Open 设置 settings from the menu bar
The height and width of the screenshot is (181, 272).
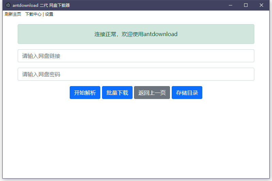tap(49, 14)
